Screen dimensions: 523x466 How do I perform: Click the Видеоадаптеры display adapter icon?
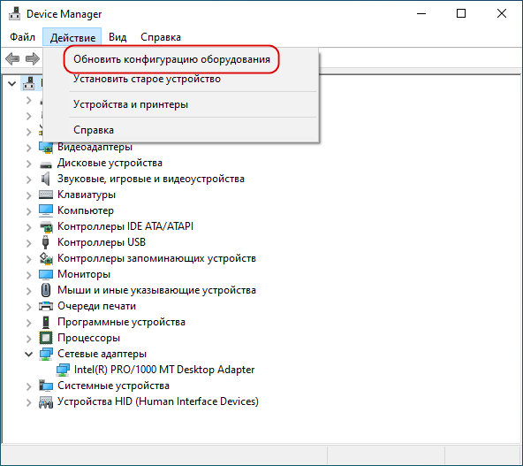point(46,147)
